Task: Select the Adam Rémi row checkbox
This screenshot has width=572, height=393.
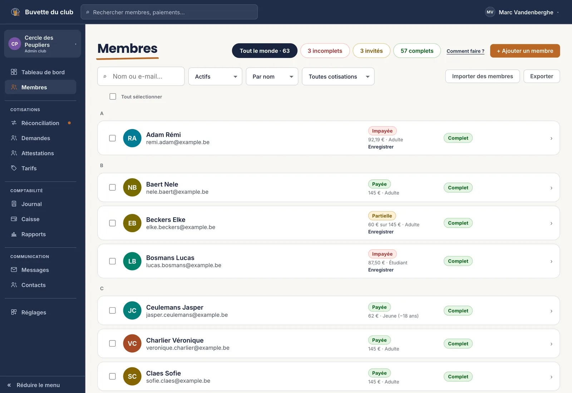Action: pyautogui.click(x=112, y=138)
